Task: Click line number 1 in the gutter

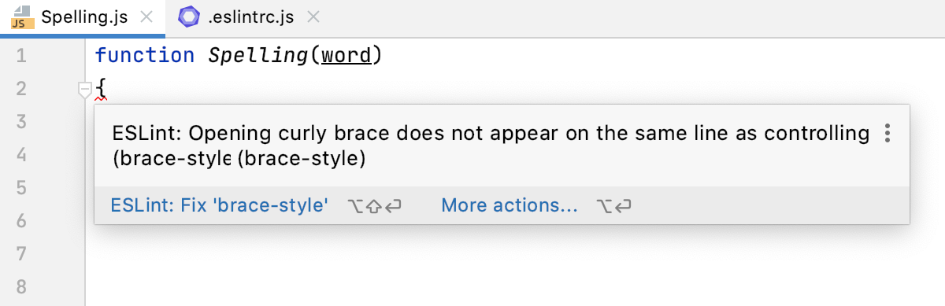Action: [21, 56]
